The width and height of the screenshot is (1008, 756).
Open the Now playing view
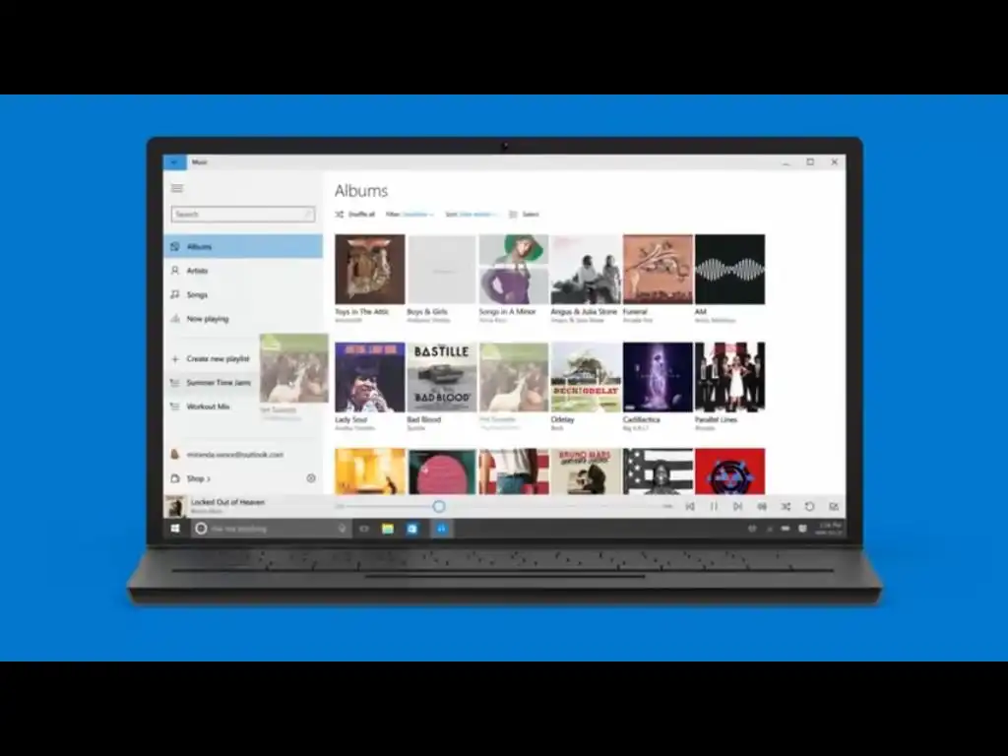pyautogui.click(x=243, y=319)
